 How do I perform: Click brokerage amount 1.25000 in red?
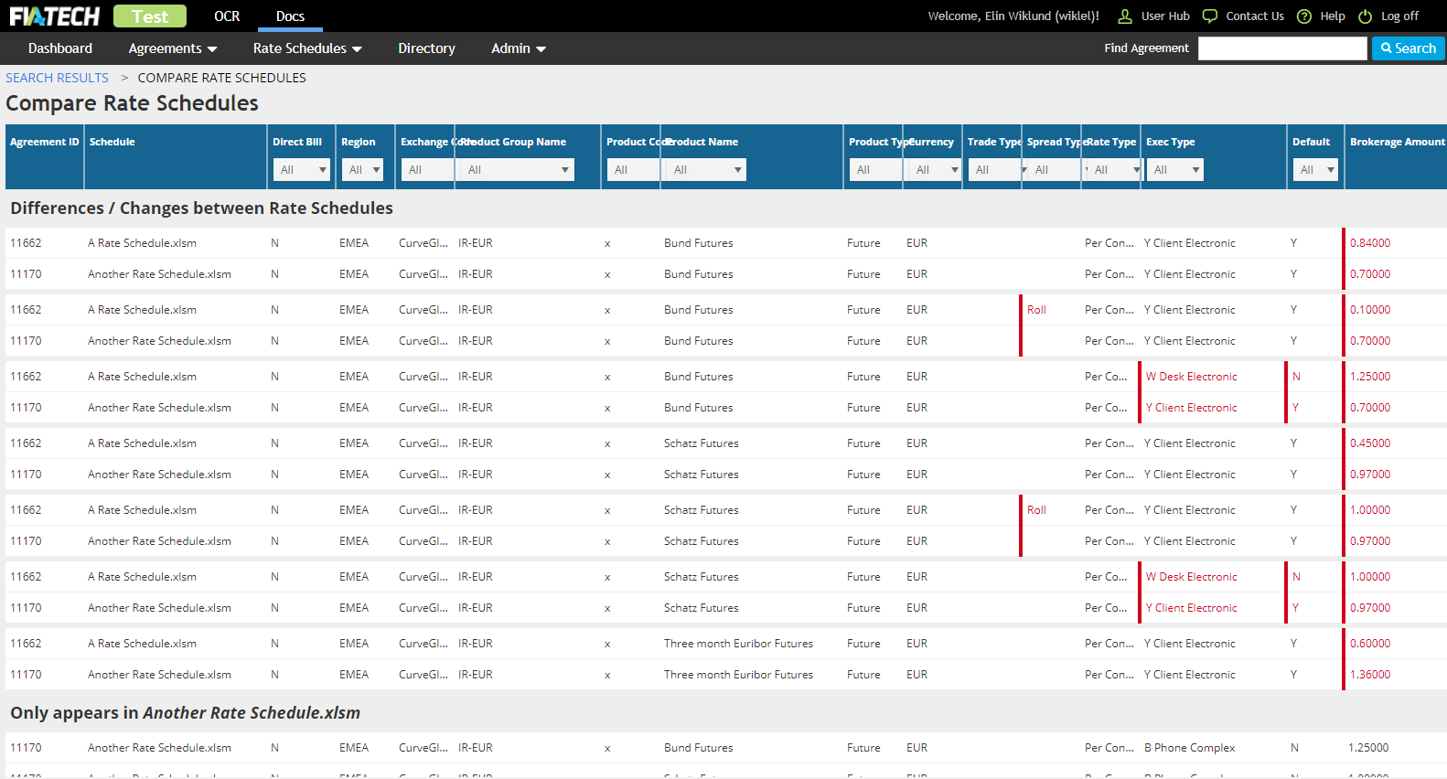[1370, 377]
